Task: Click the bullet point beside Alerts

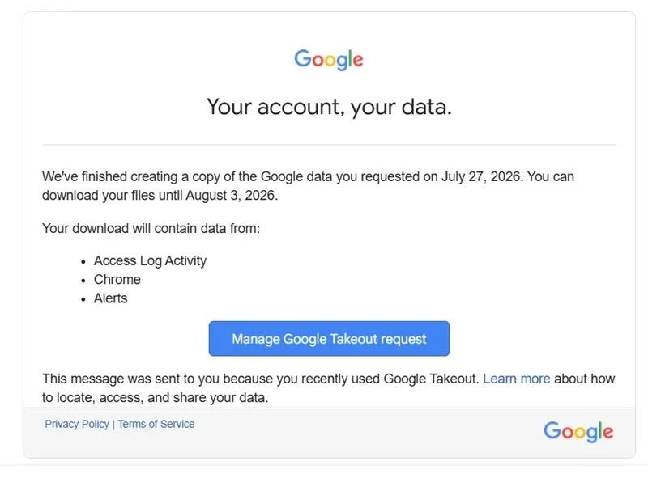Action: coord(83,299)
